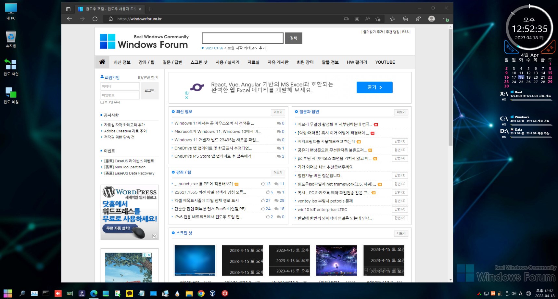The height and width of the screenshot is (299, 558).
Task: Start Read Aloud from address bar icon
Action: tap(367, 19)
